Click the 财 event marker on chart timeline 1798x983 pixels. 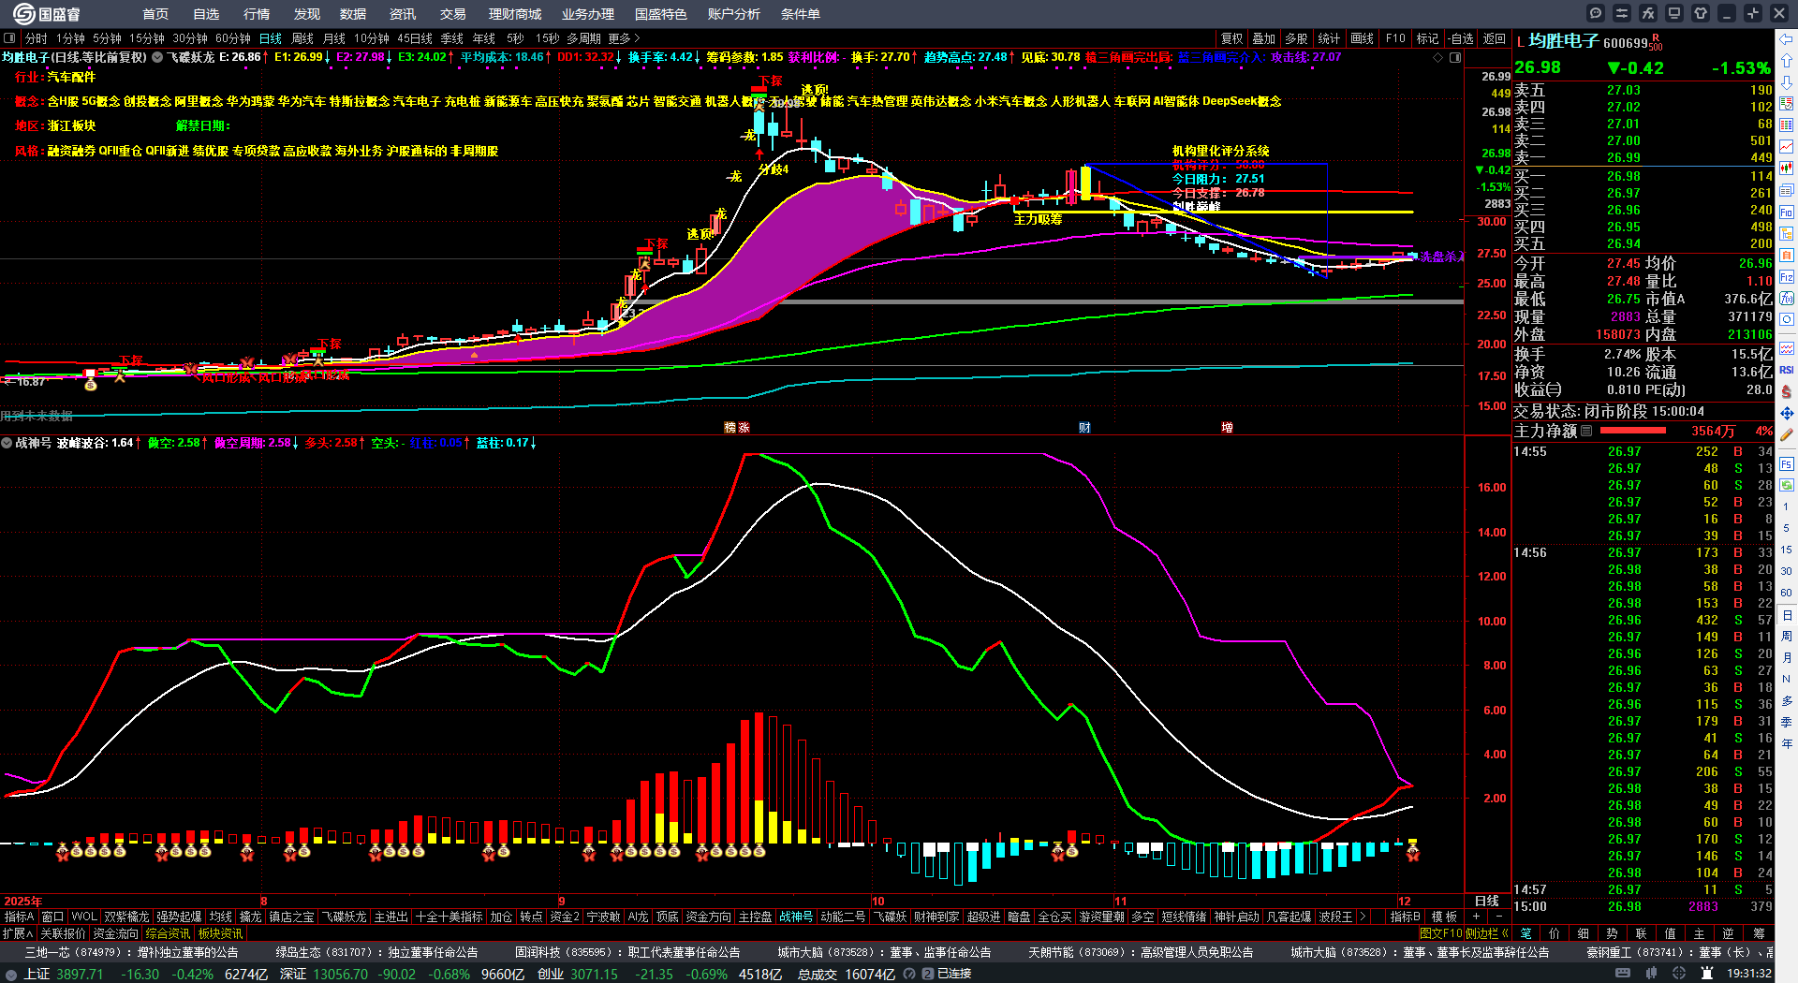click(1084, 427)
